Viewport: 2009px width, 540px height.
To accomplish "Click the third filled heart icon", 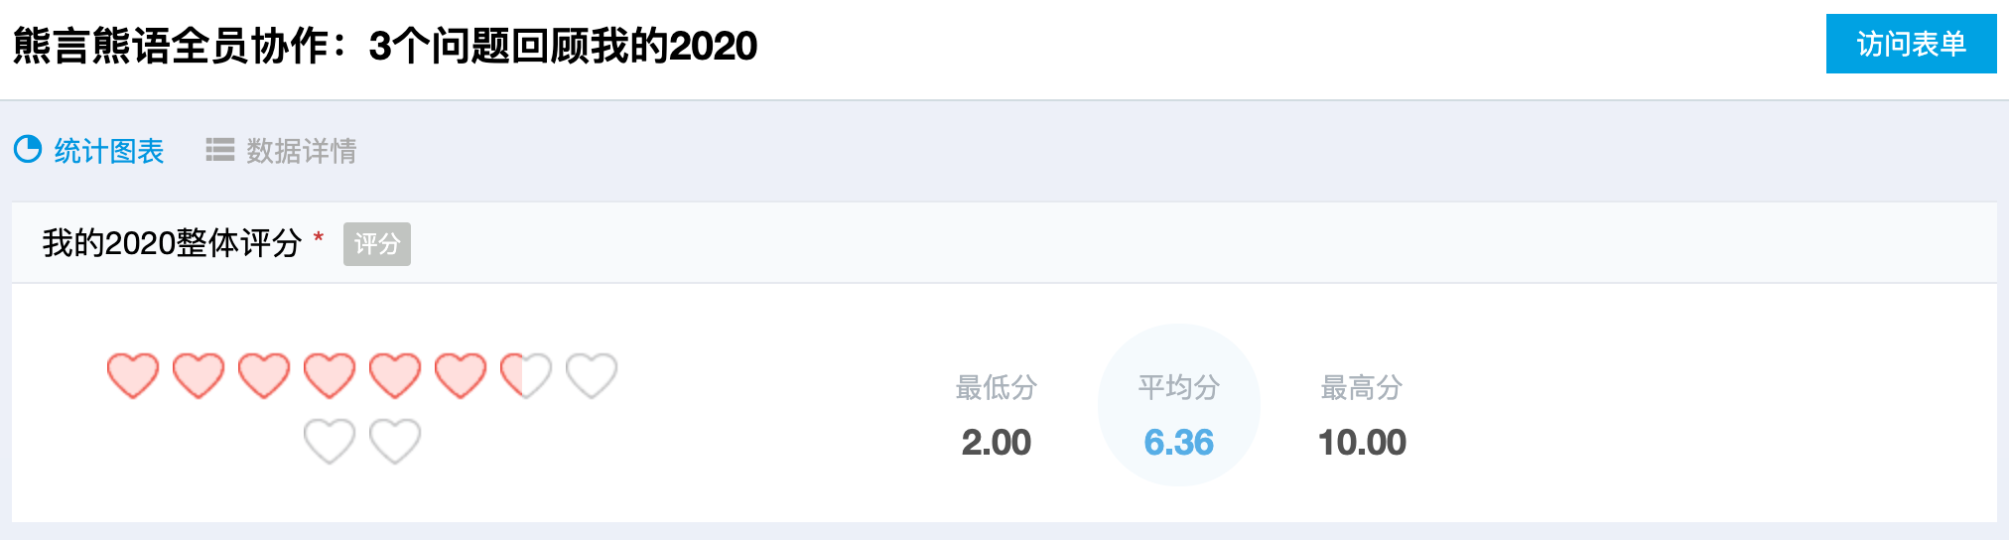I will pos(264,376).
